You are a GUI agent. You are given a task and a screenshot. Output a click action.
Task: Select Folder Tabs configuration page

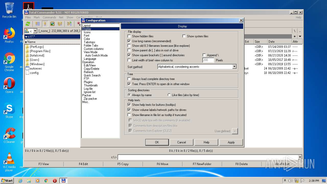(x=91, y=45)
